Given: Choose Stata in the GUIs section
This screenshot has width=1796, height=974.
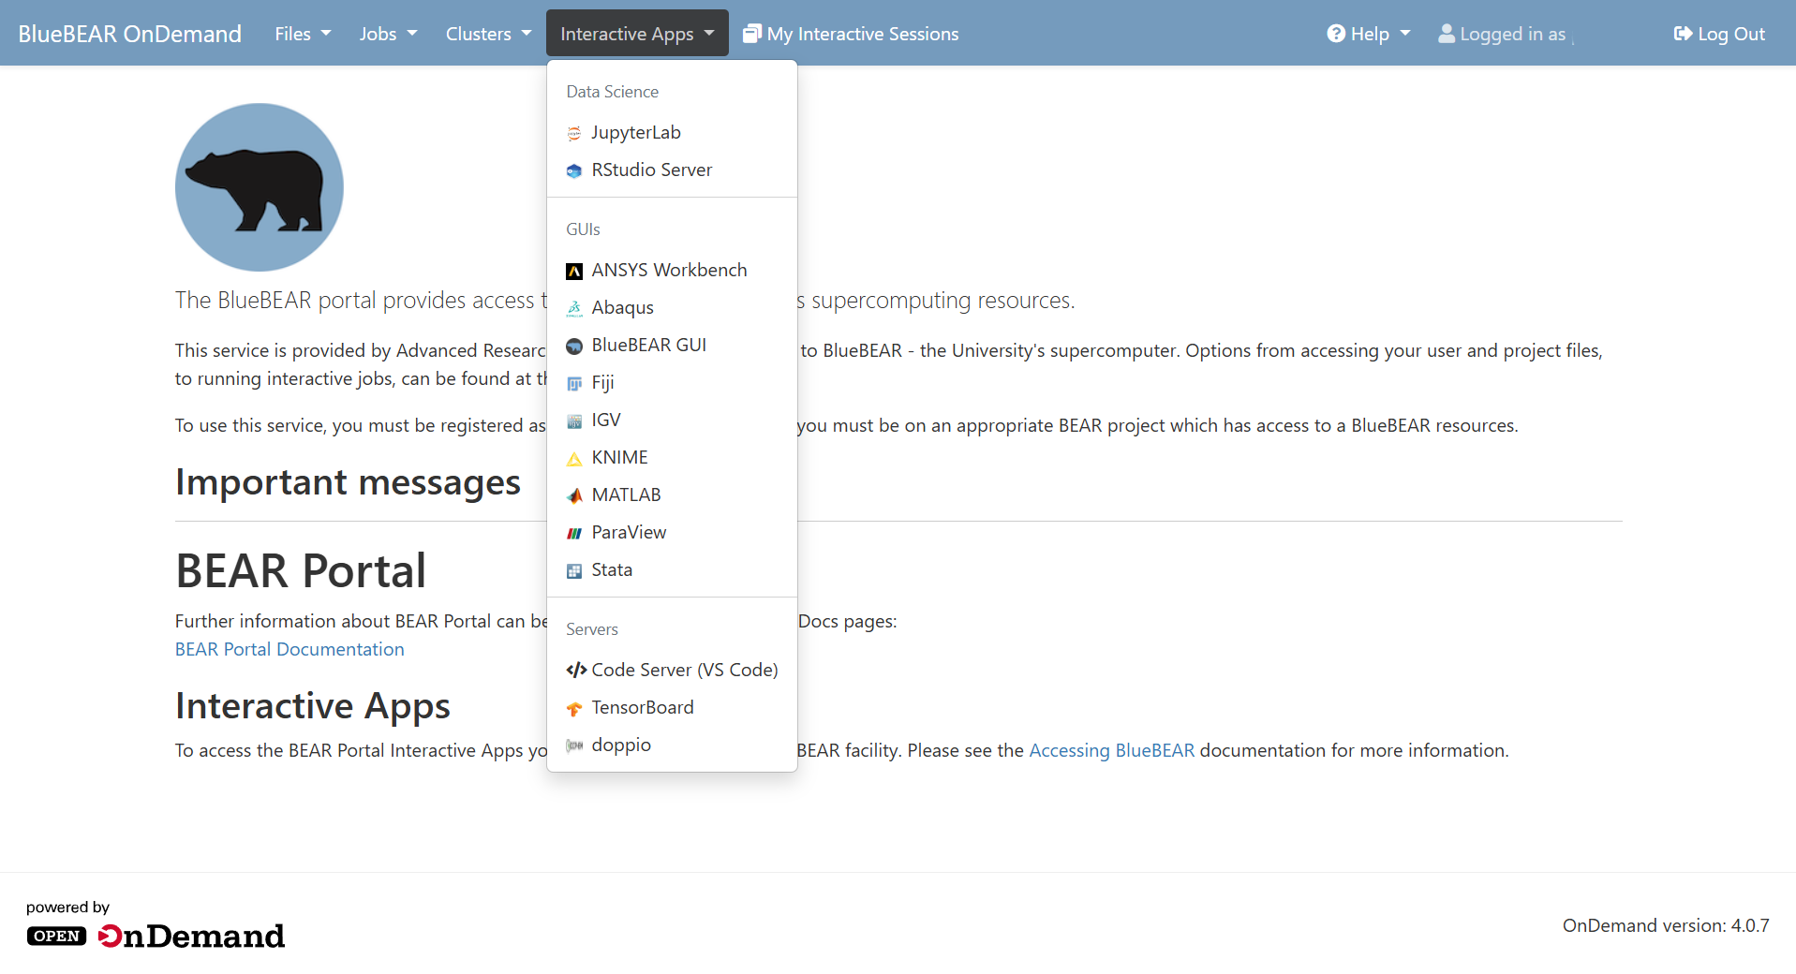Looking at the screenshot, I should coord(611,570).
